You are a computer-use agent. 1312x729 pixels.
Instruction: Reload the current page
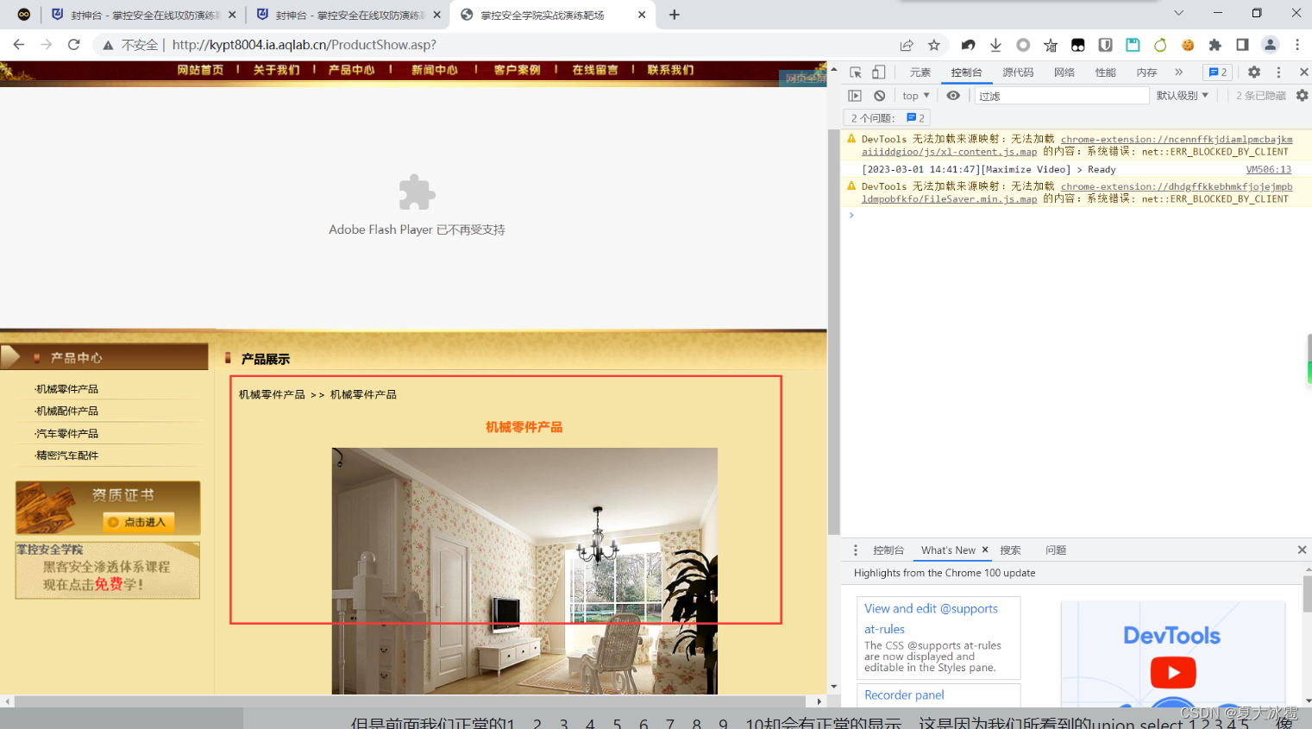tap(74, 45)
